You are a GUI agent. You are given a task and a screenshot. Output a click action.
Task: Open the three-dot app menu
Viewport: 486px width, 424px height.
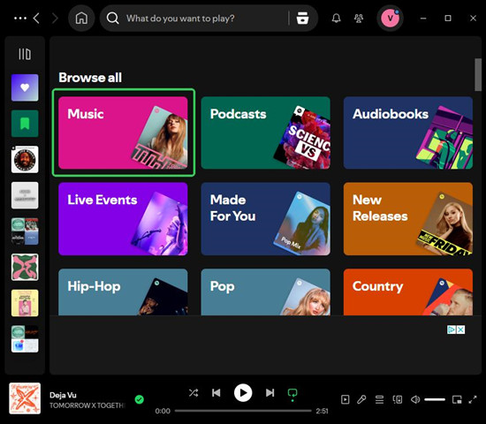pyautogui.click(x=20, y=19)
